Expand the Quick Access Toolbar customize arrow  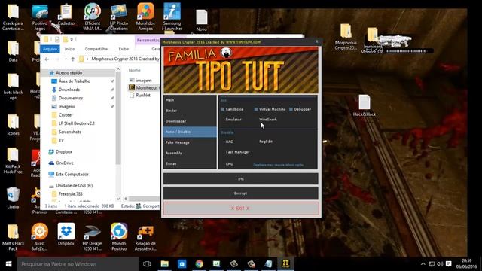(x=72, y=39)
